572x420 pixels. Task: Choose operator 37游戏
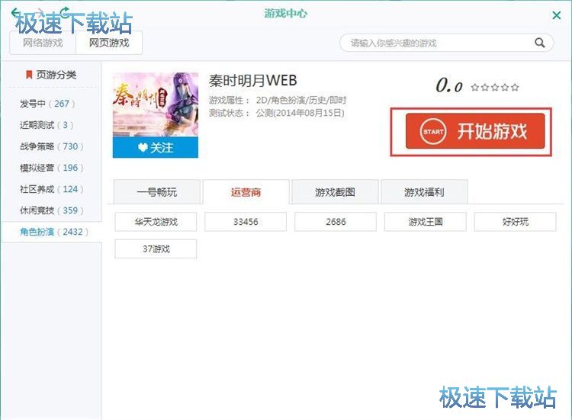(156, 248)
